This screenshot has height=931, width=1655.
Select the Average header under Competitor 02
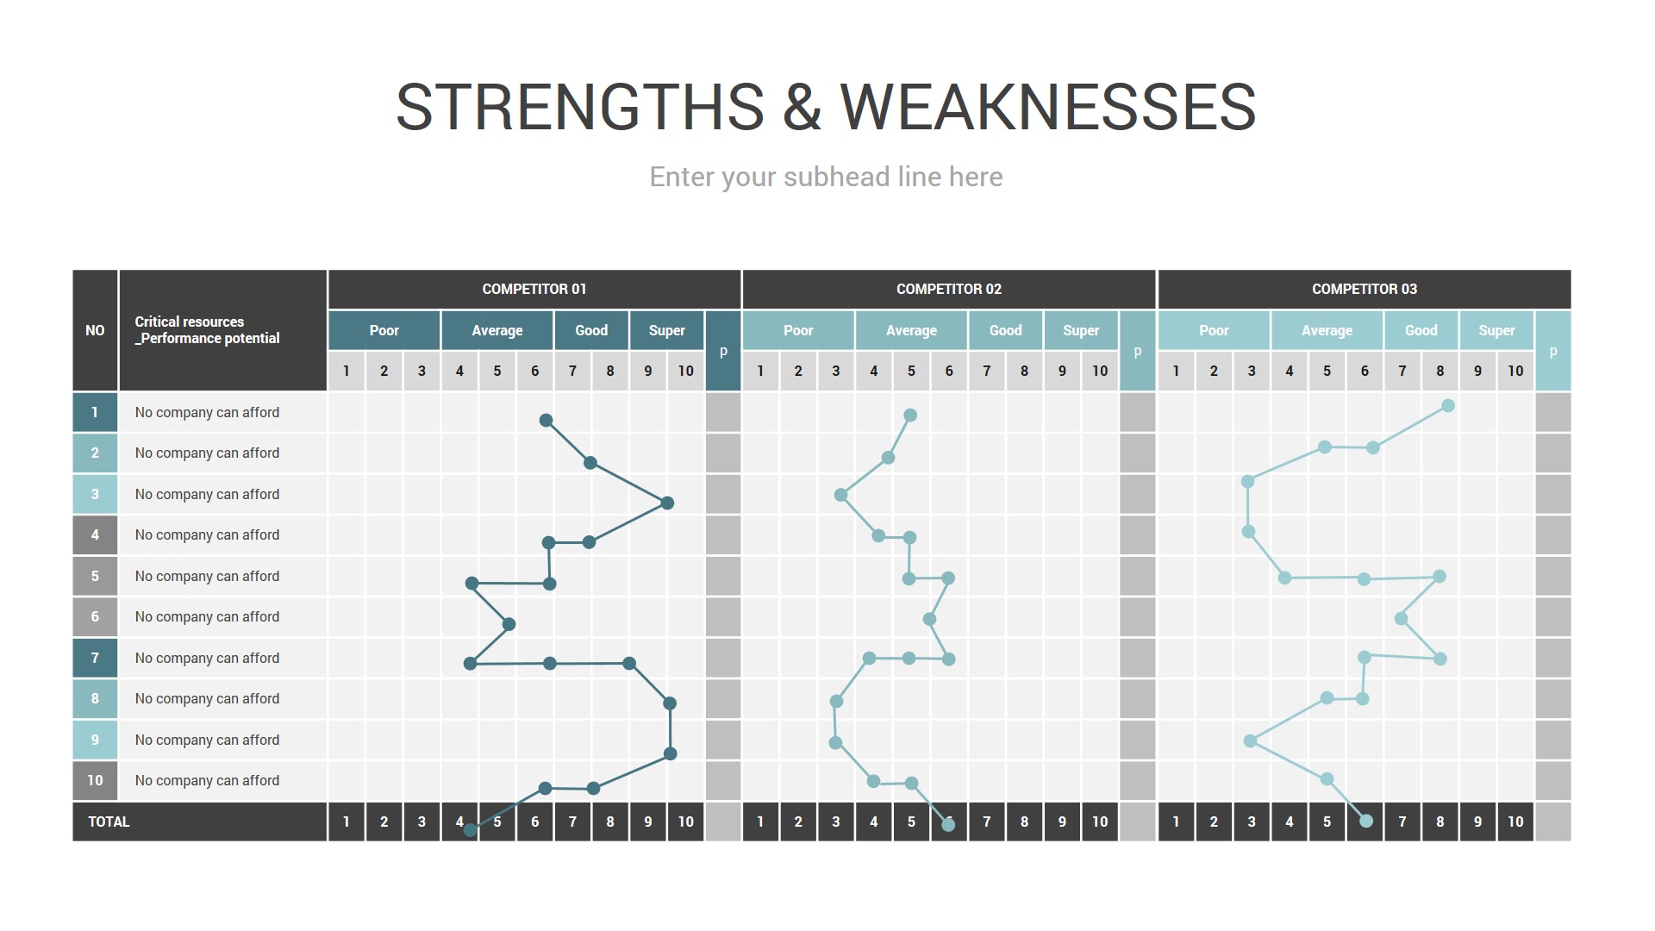tap(911, 330)
